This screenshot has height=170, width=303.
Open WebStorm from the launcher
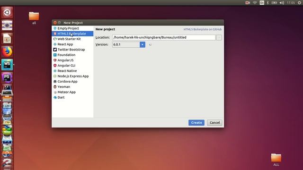click(7, 65)
